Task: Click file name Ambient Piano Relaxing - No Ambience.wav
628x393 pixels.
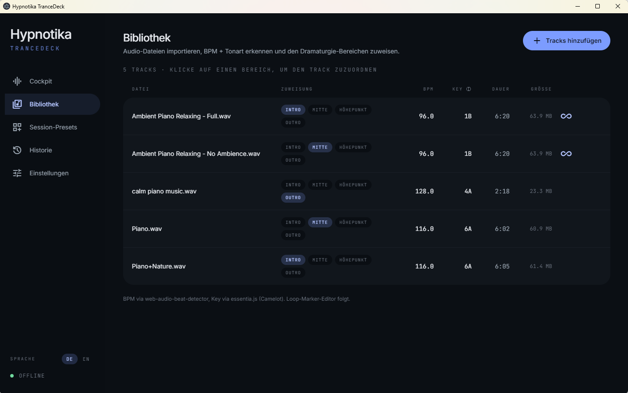Action: (x=196, y=154)
